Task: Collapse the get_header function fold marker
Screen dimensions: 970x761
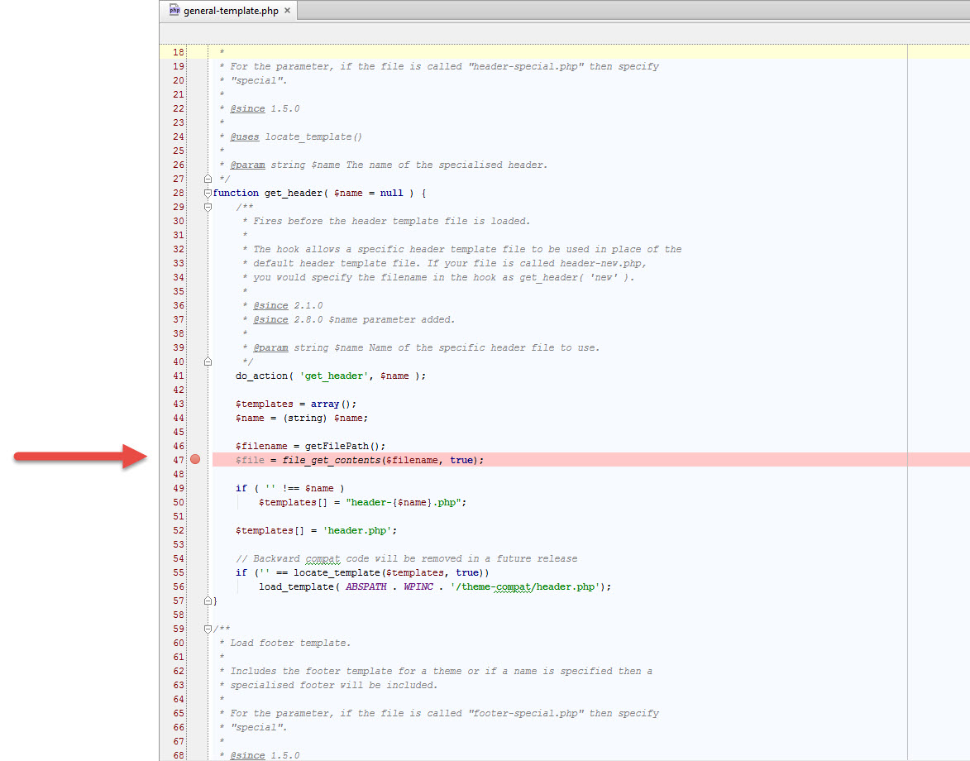Action: [x=208, y=193]
